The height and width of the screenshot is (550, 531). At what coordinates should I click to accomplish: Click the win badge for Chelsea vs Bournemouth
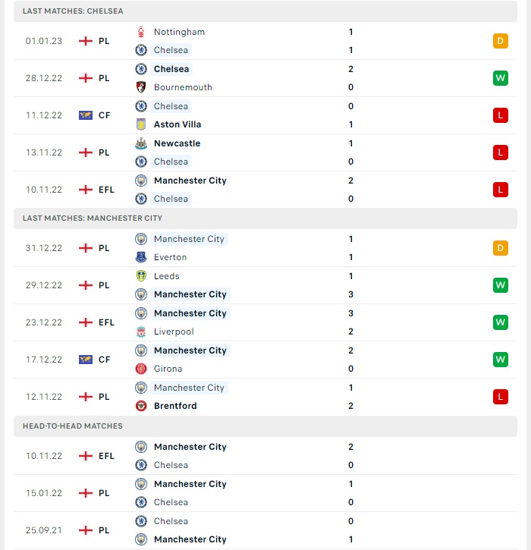(500, 78)
